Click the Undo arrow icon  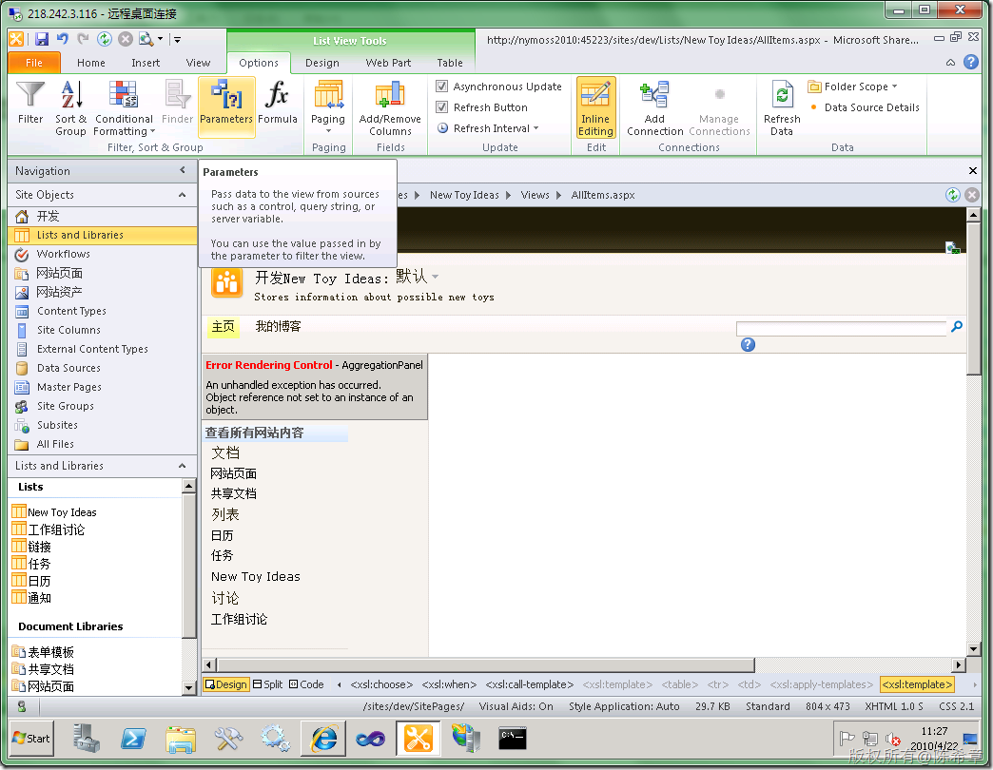62,39
